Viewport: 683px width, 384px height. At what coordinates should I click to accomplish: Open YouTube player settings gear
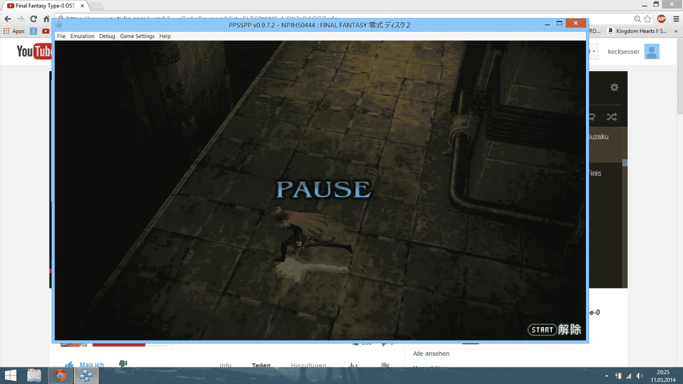(614, 87)
